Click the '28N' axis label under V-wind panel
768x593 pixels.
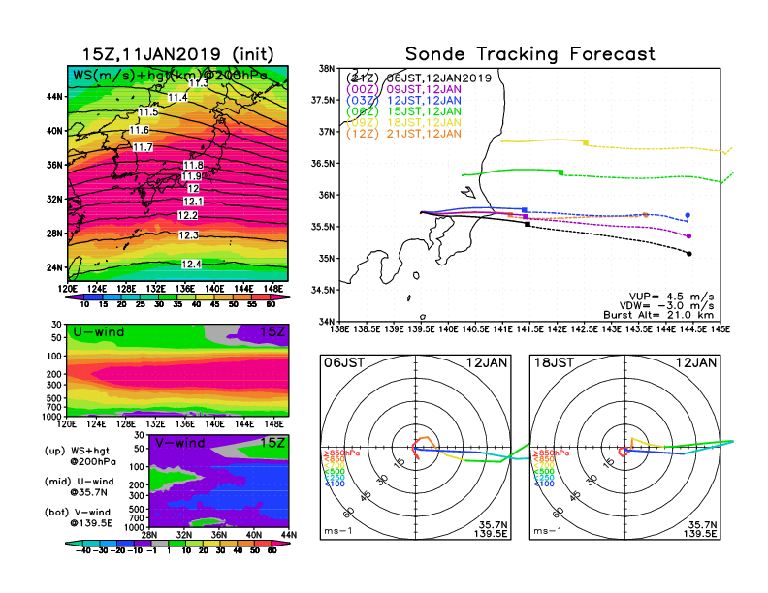pyautogui.click(x=148, y=535)
